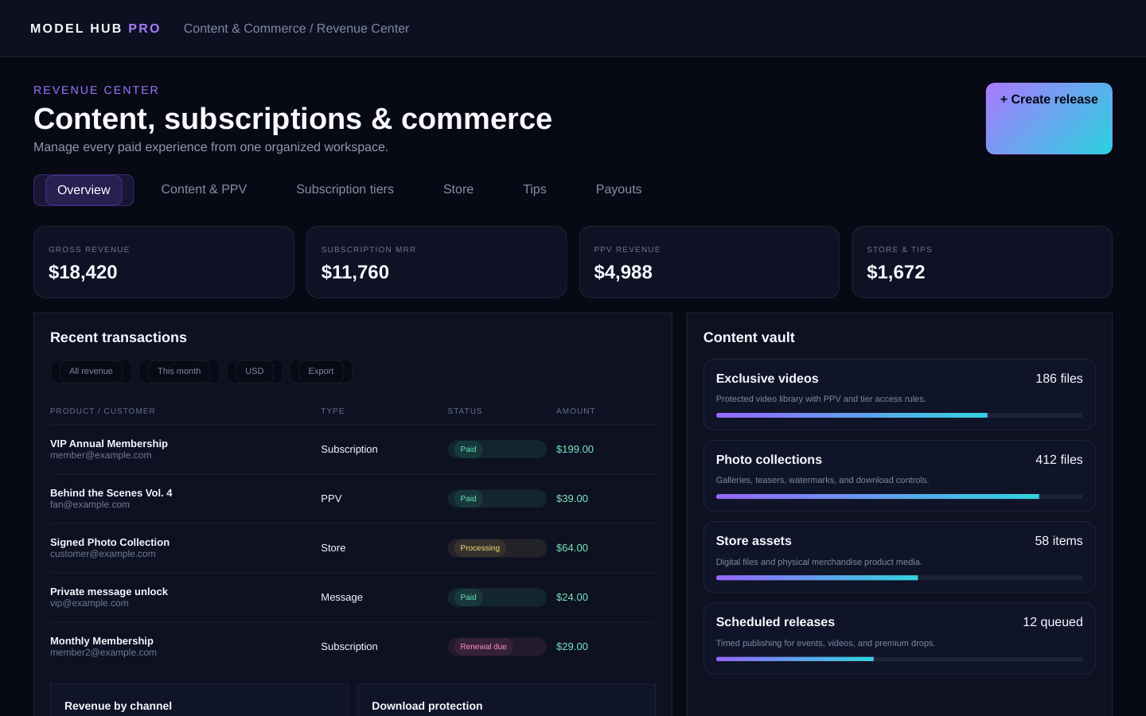Click the Message type cell
Image resolution: width=1146 pixels, height=716 pixels.
(341, 597)
